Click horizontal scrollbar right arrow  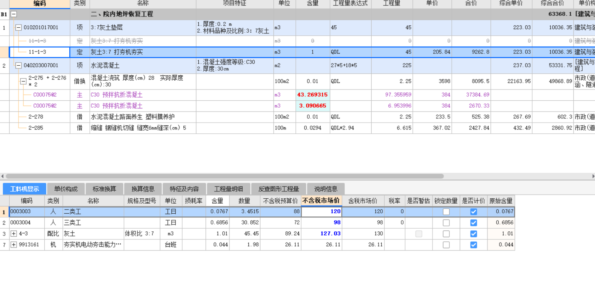click(593, 176)
